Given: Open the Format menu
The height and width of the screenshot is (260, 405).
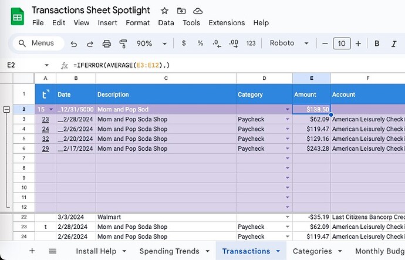Looking at the screenshot, I should pos(138,23).
